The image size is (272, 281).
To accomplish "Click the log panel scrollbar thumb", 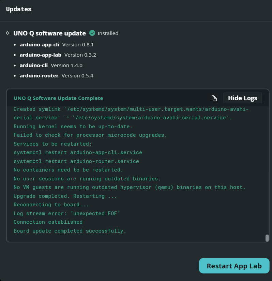I will (x=267, y=238).
